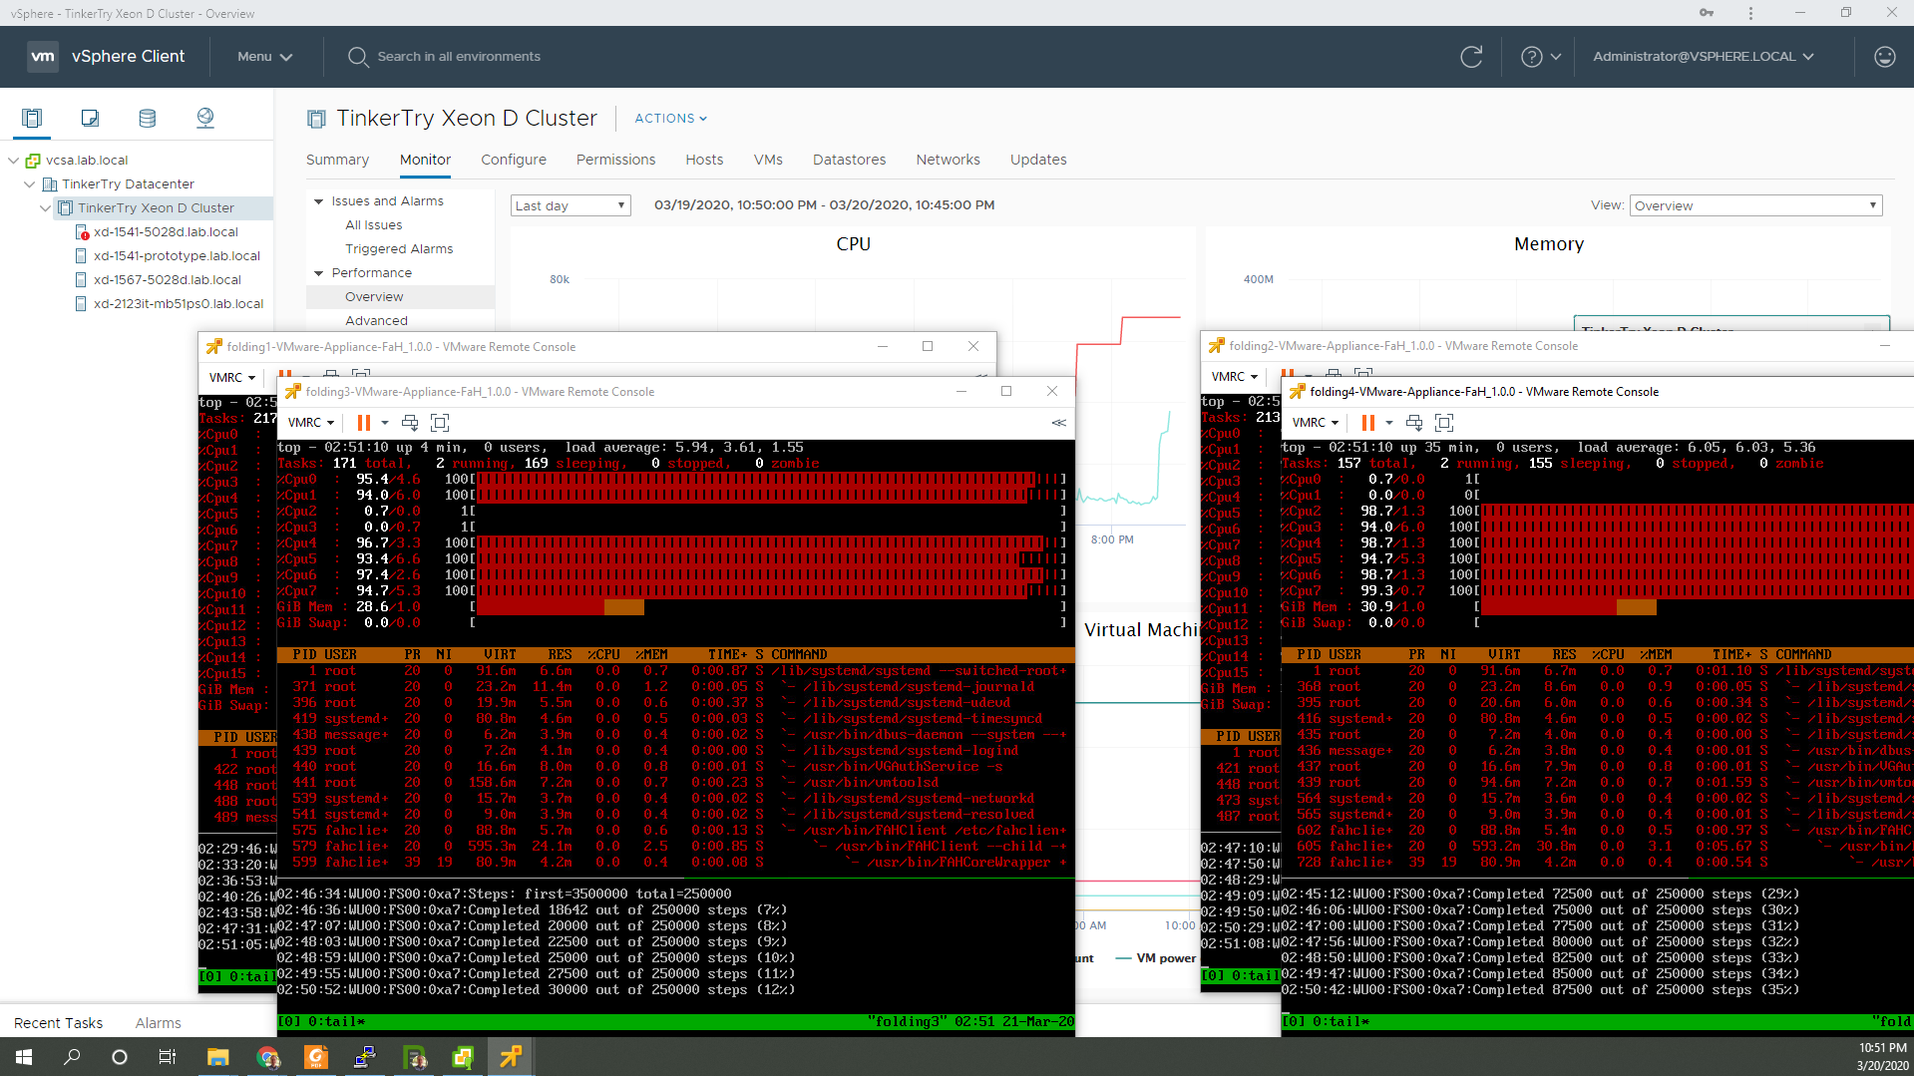The image size is (1914, 1076).
Task: Open the Alarms panel tab
Action: 158,1023
